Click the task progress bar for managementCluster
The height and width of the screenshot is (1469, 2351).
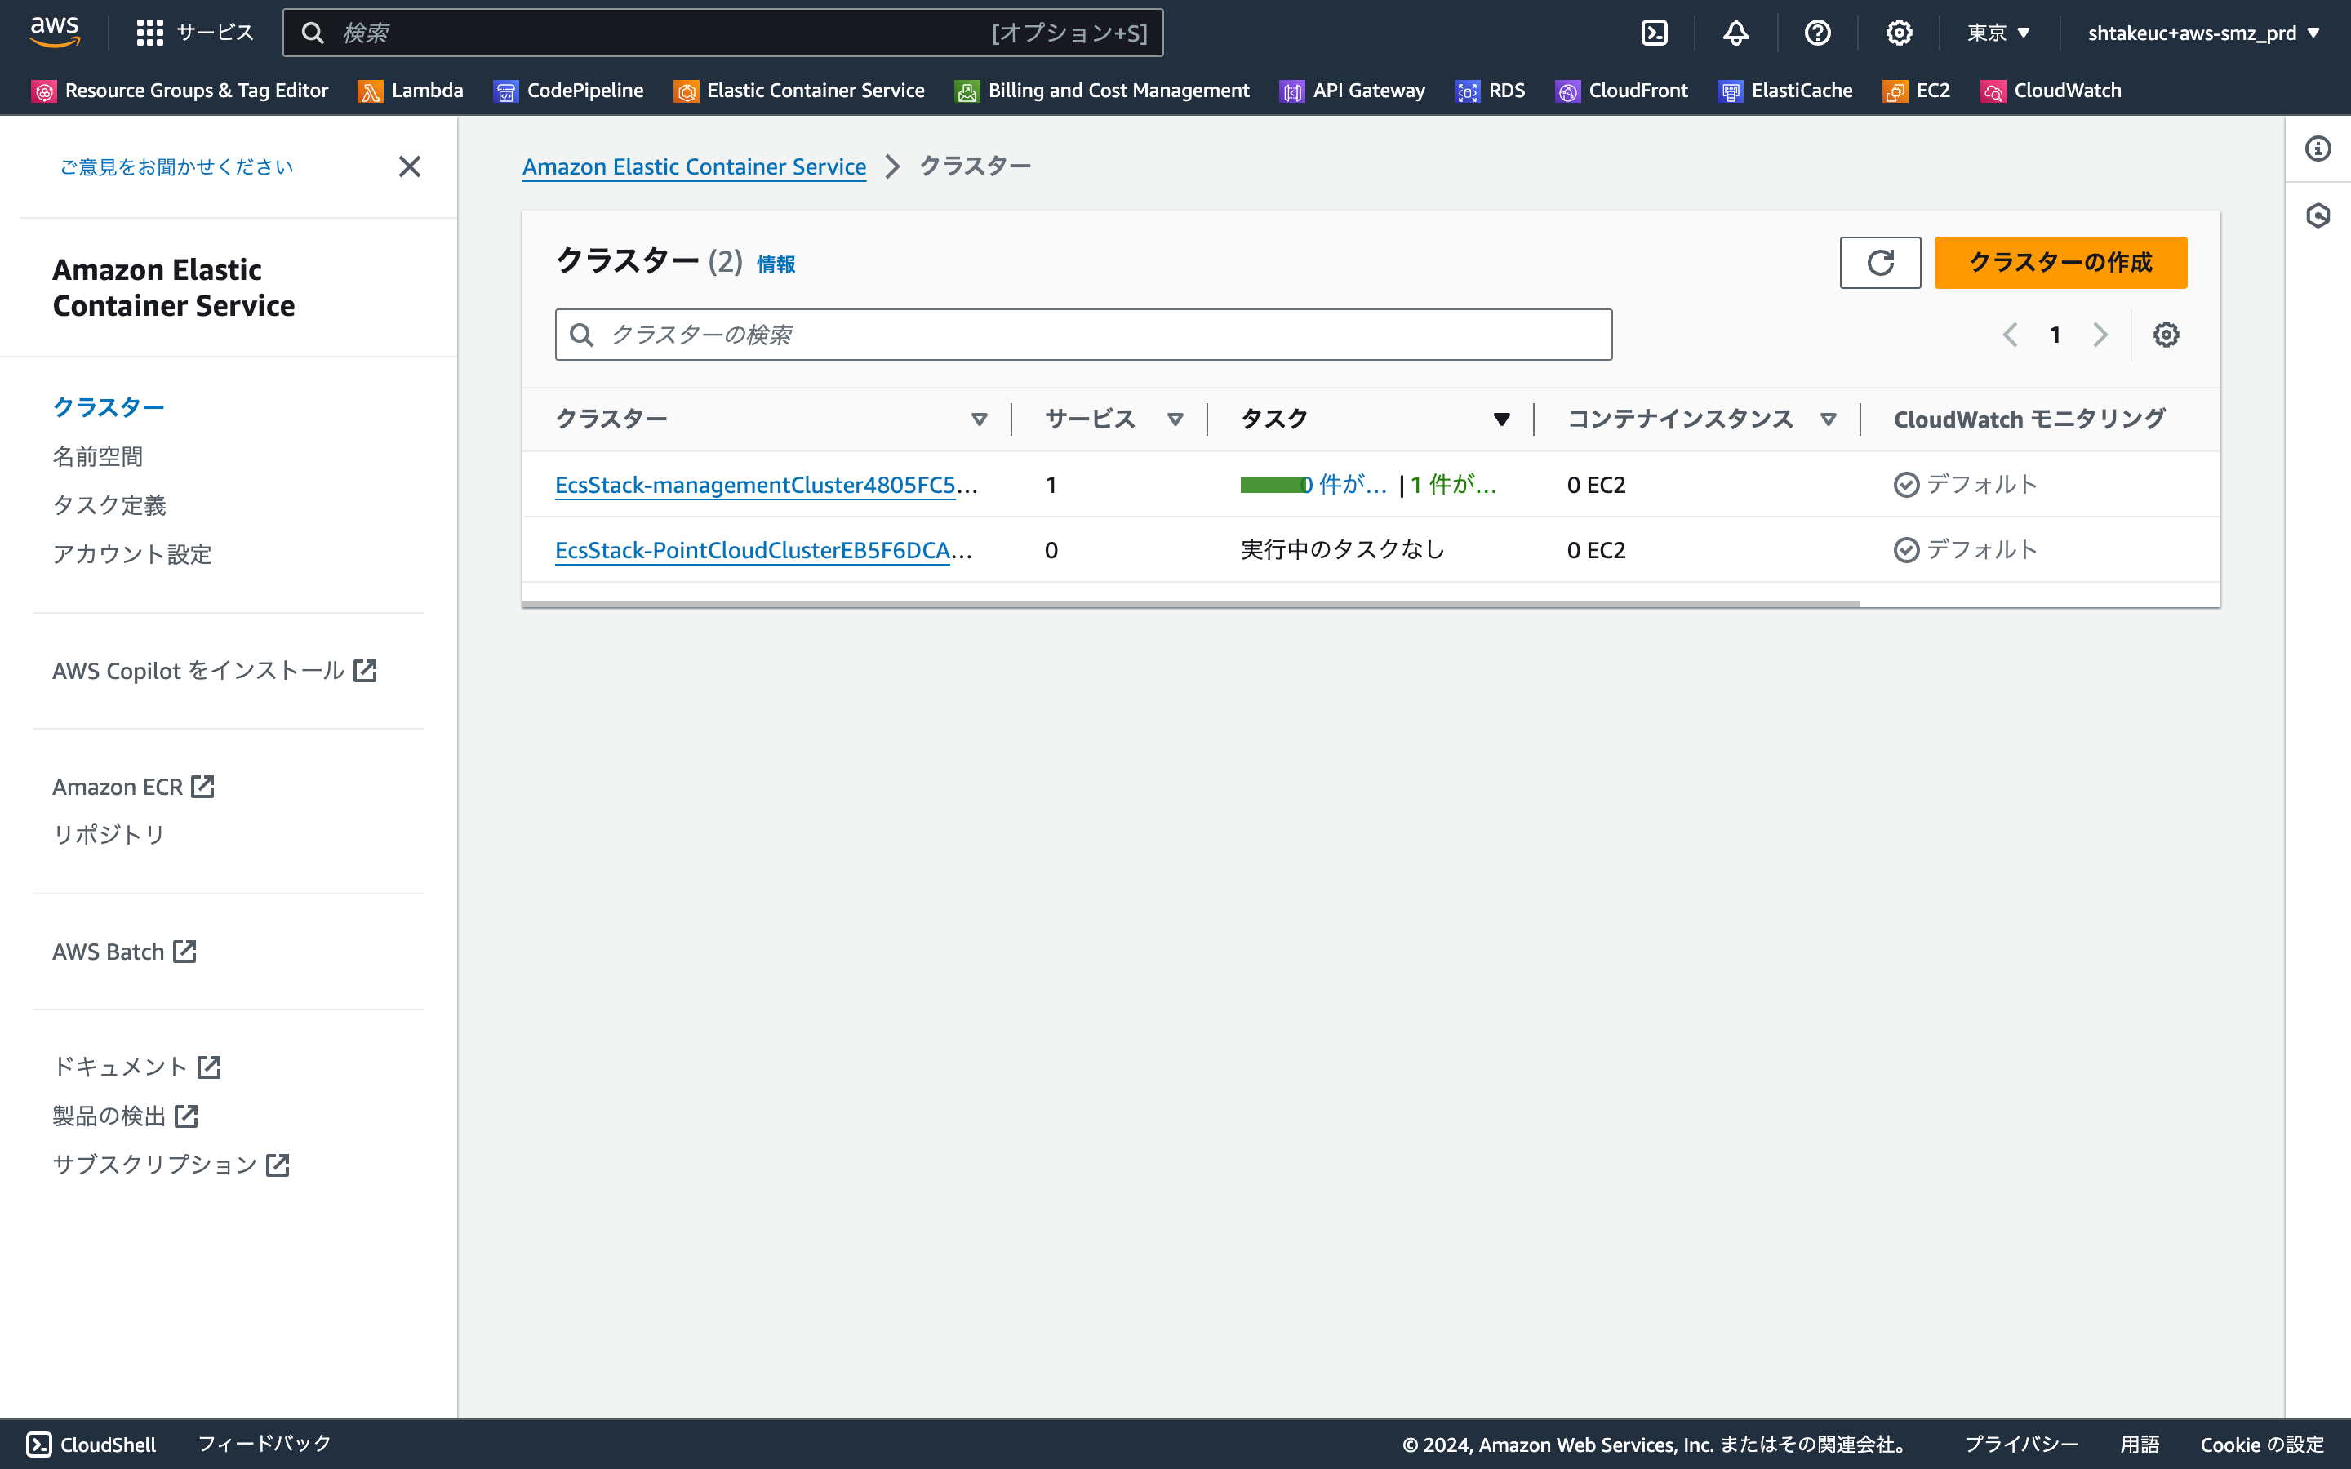coord(1272,485)
